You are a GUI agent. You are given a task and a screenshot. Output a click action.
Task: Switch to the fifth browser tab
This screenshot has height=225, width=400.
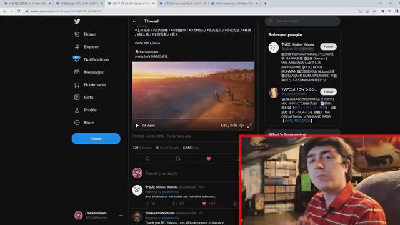234,4
